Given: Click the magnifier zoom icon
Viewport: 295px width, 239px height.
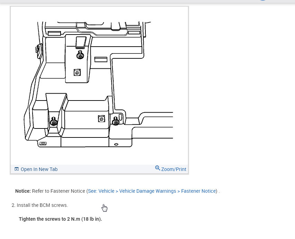Looking at the screenshot, I should click(x=158, y=168).
